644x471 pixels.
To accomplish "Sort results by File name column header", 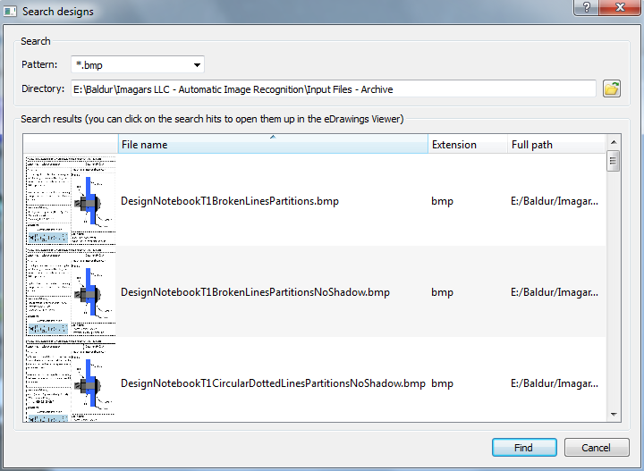I will point(272,145).
